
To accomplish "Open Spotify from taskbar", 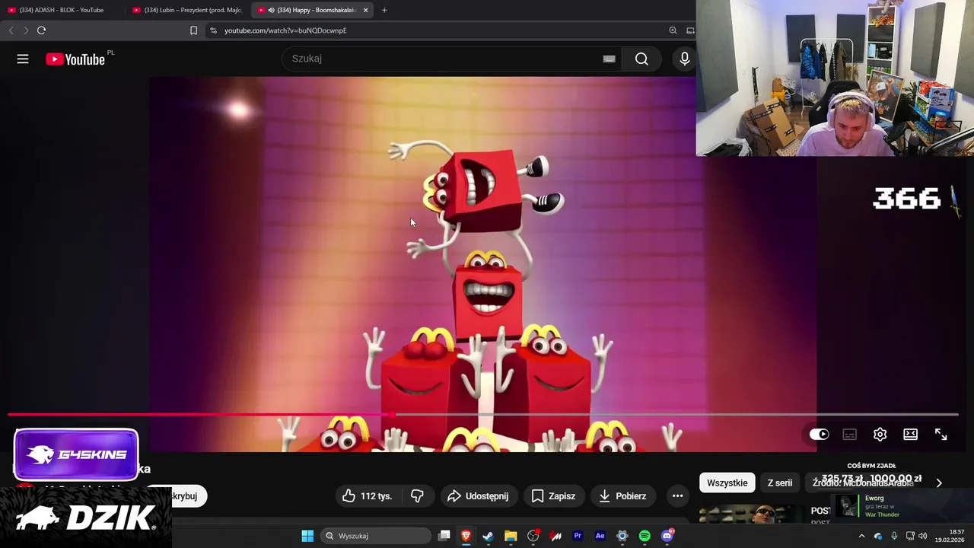I will (x=645, y=536).
